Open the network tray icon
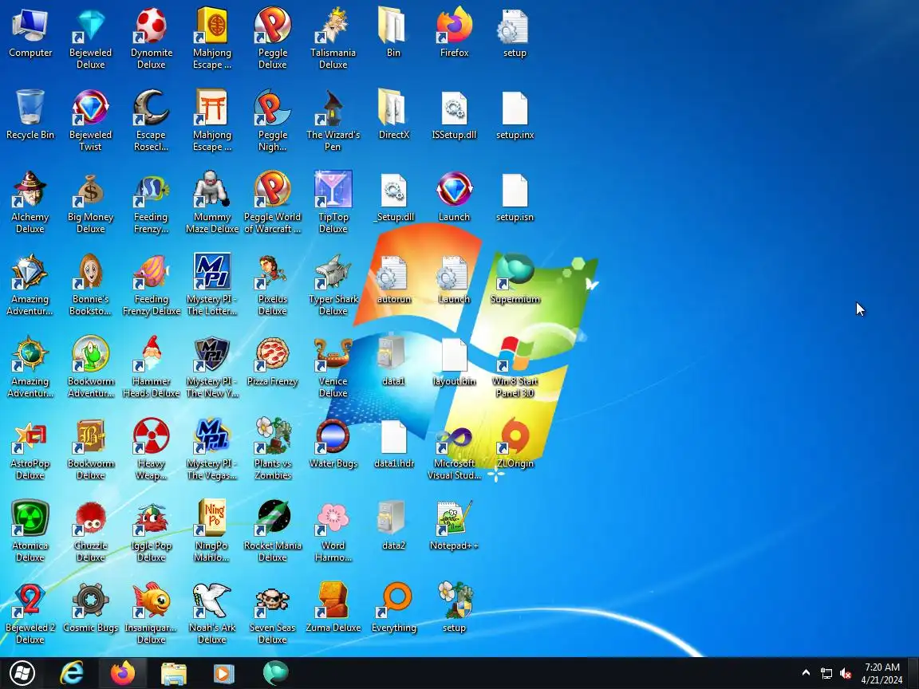The width and height of the screenshot is (919, 689). point(826,674)
